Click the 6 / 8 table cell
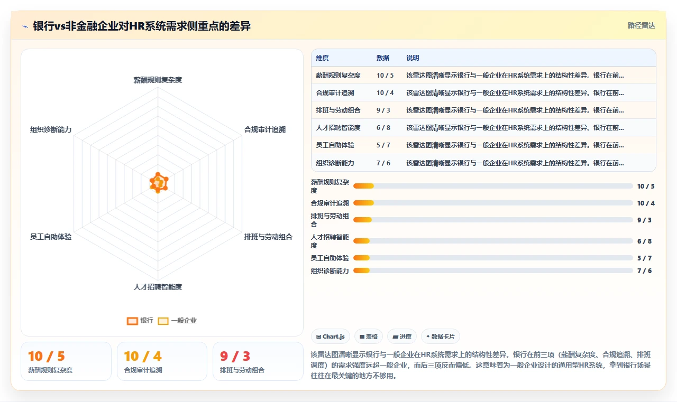This screenshot has width=677, height=402. click(383, 128)
